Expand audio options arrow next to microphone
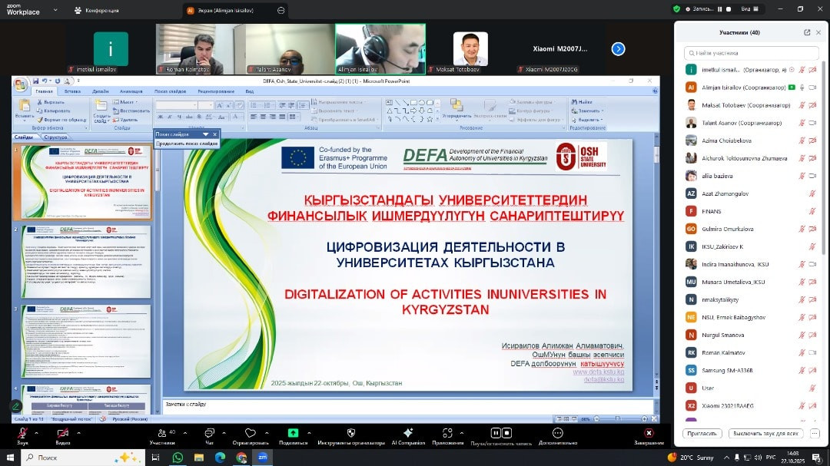The height and width of the screenshot is (466, 830). pos(38,432)
